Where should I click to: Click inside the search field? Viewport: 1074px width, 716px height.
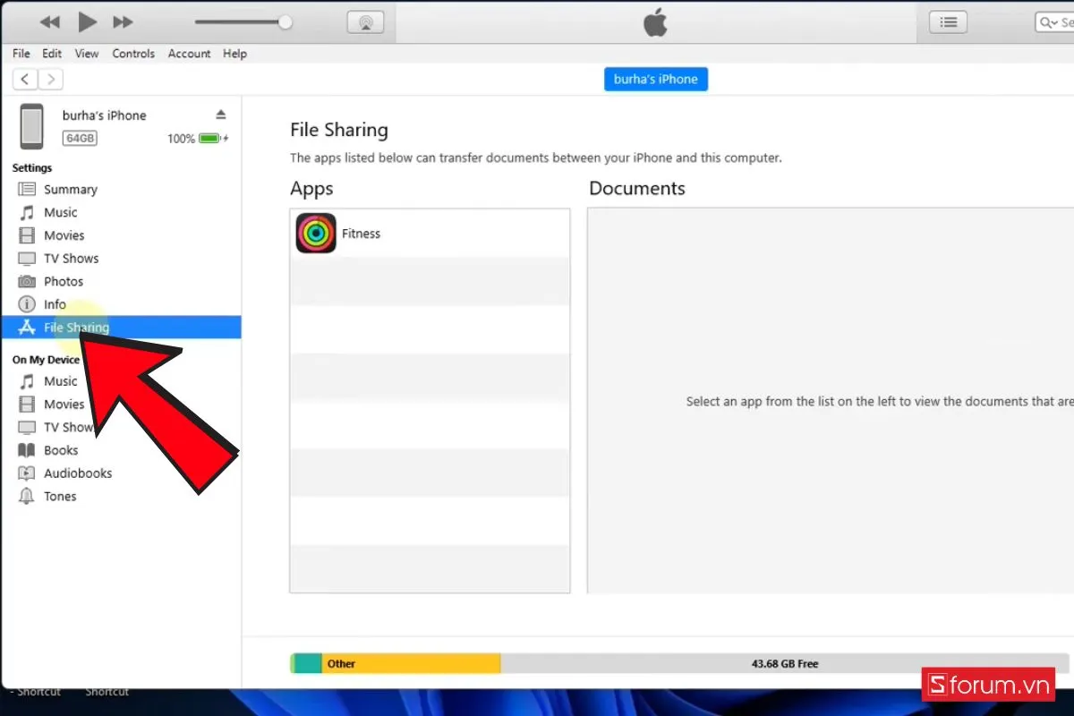point(1065,21)
